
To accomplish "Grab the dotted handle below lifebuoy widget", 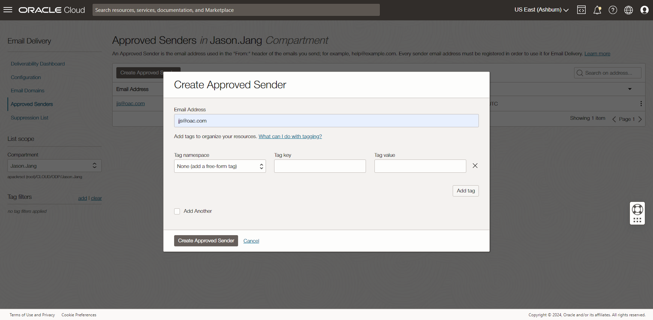I will [x=637, y=220].
